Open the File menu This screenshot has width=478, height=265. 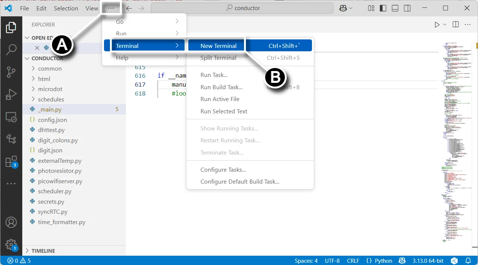[x=24, y=8]
